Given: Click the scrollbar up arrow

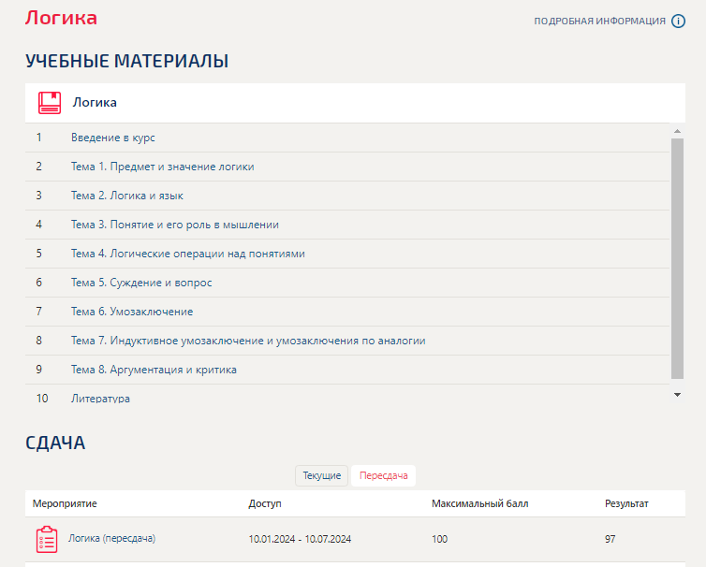Looking at the screenshot, I should point(677,131).
